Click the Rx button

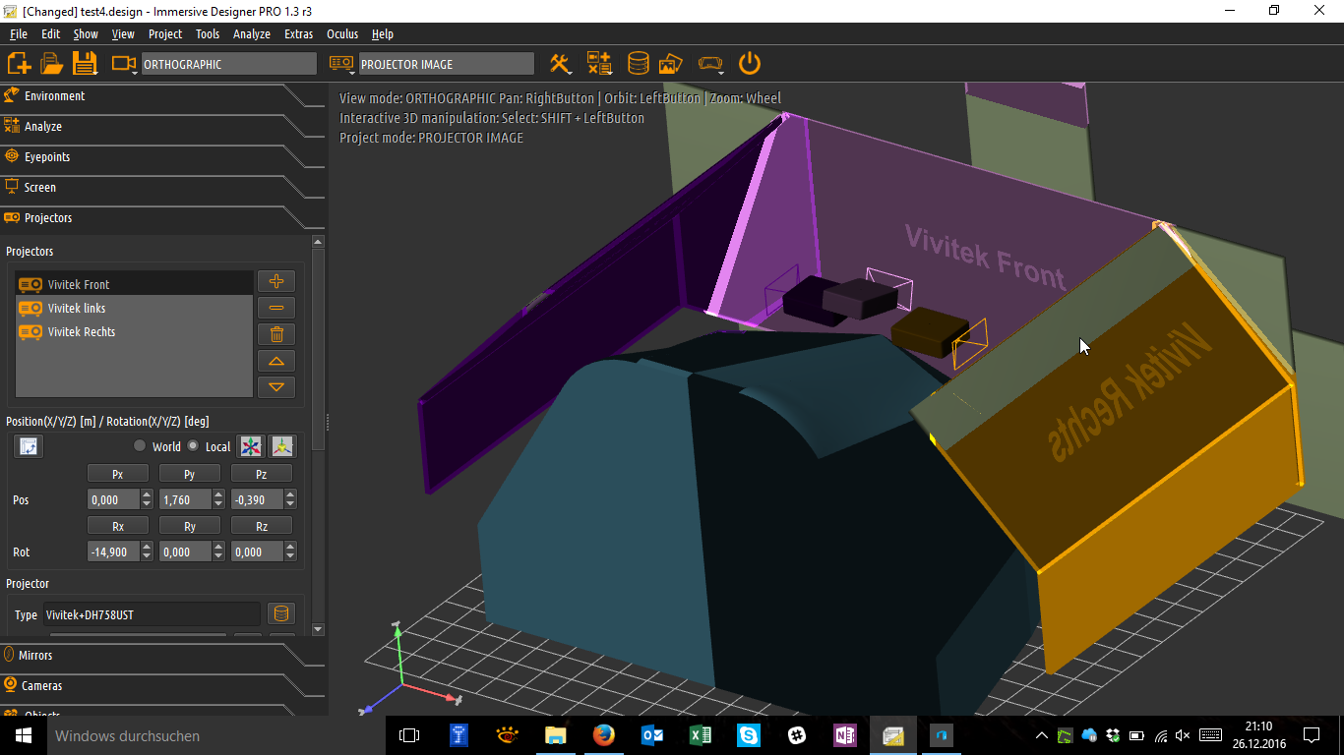point(118,526)
